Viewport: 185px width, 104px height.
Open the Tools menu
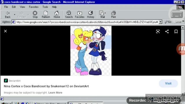(45, 7)
